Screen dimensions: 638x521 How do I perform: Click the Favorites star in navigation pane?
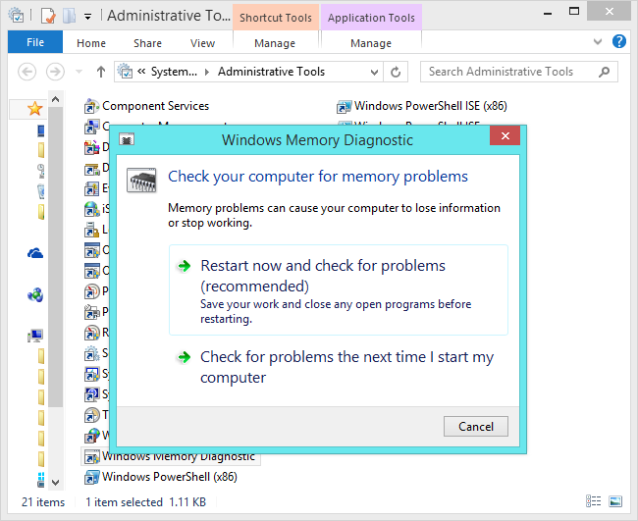pyautogui.click(x=35, y=108)
